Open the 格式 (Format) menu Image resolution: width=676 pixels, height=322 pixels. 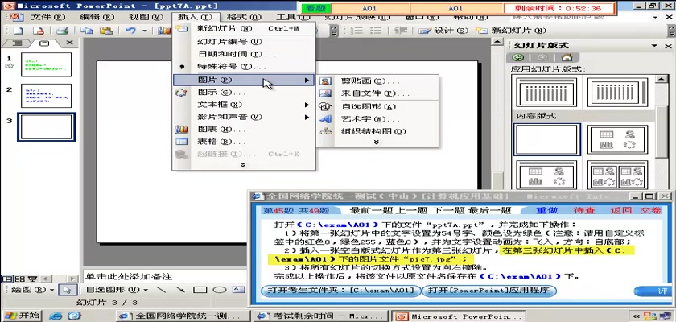click(244, 17)
